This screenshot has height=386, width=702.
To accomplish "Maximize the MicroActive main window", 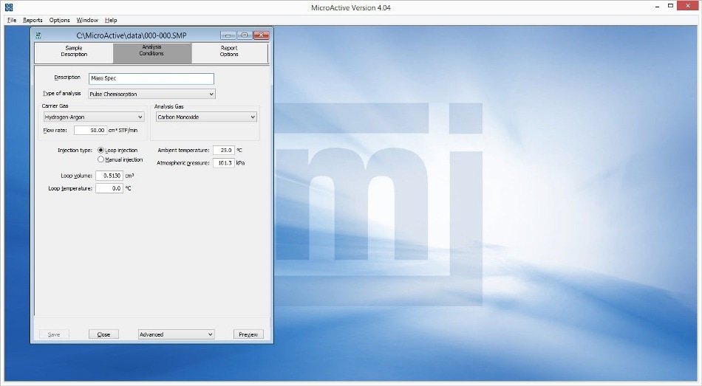I will [x=670, y=6].
